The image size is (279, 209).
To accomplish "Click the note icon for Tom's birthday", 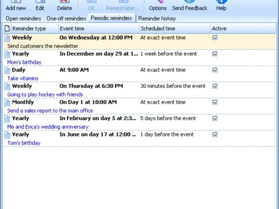I will click(x=7, y=135).
